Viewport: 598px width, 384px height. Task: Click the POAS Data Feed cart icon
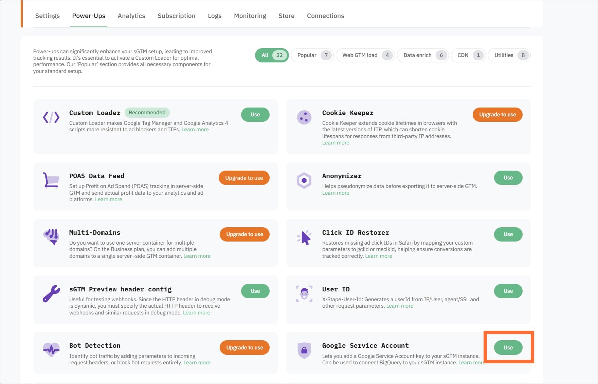click(51, 180)
